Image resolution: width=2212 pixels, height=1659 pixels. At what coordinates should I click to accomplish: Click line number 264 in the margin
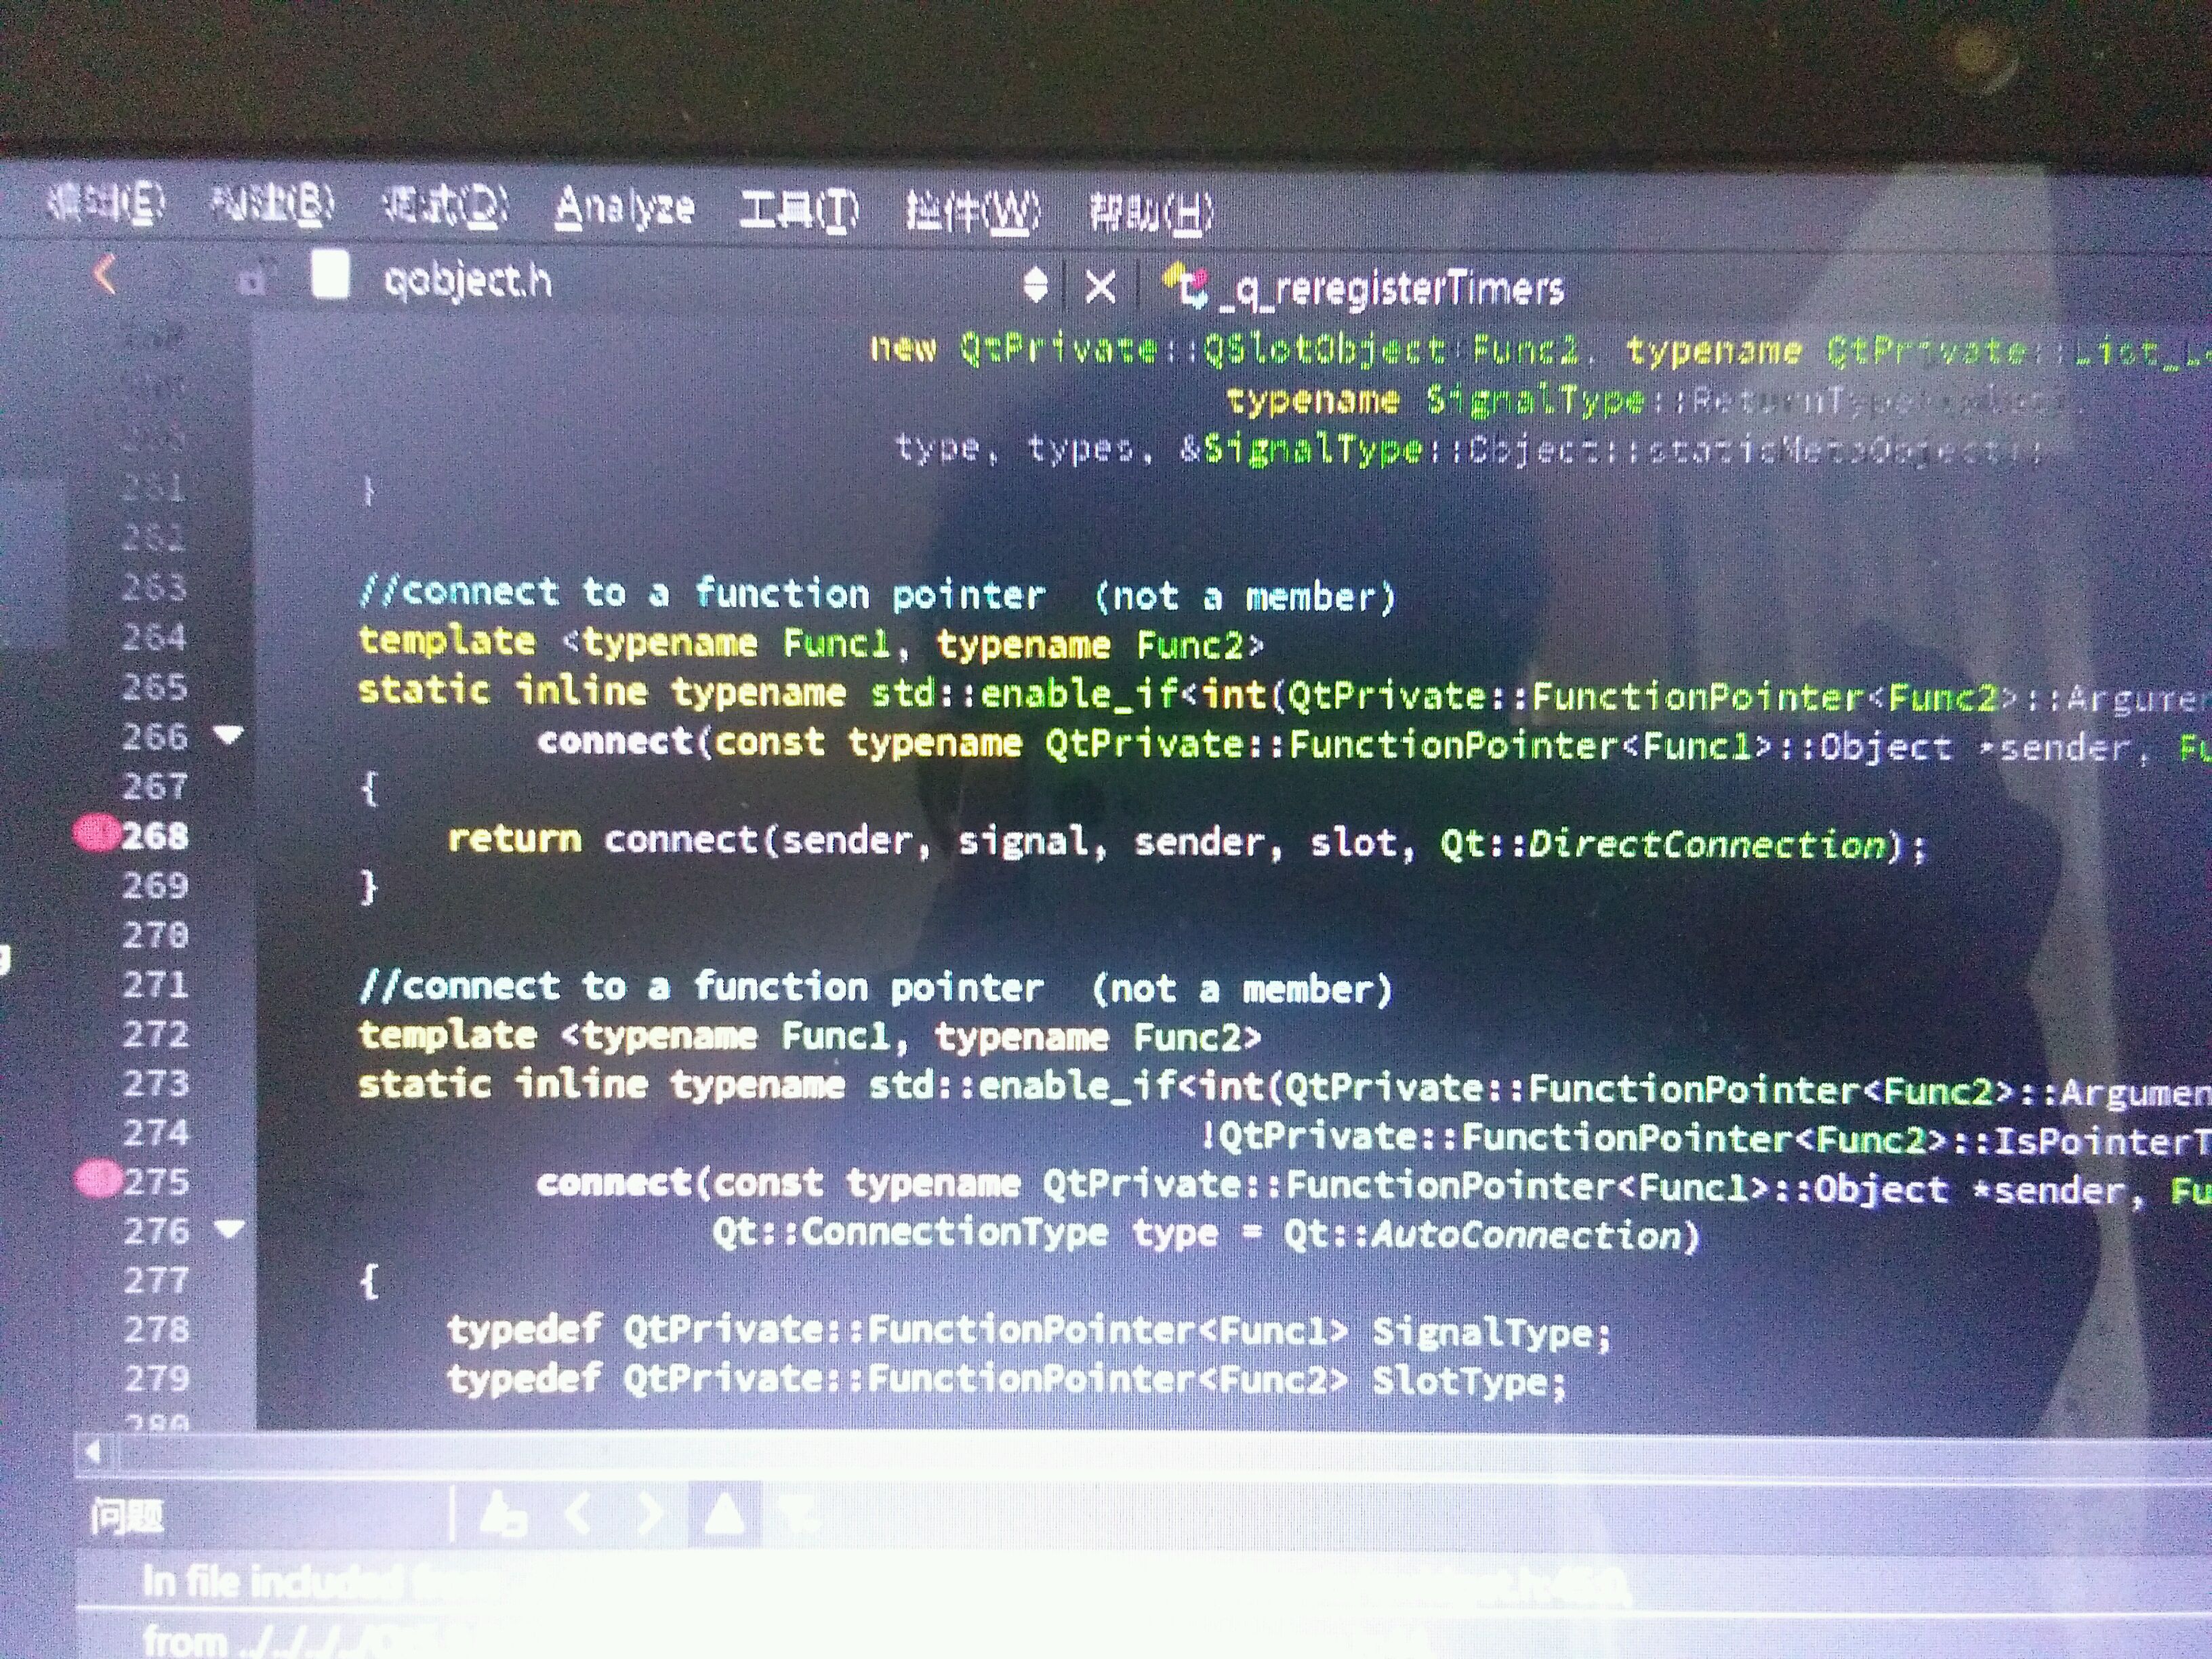pyautogui.click(x=154, y=637)
